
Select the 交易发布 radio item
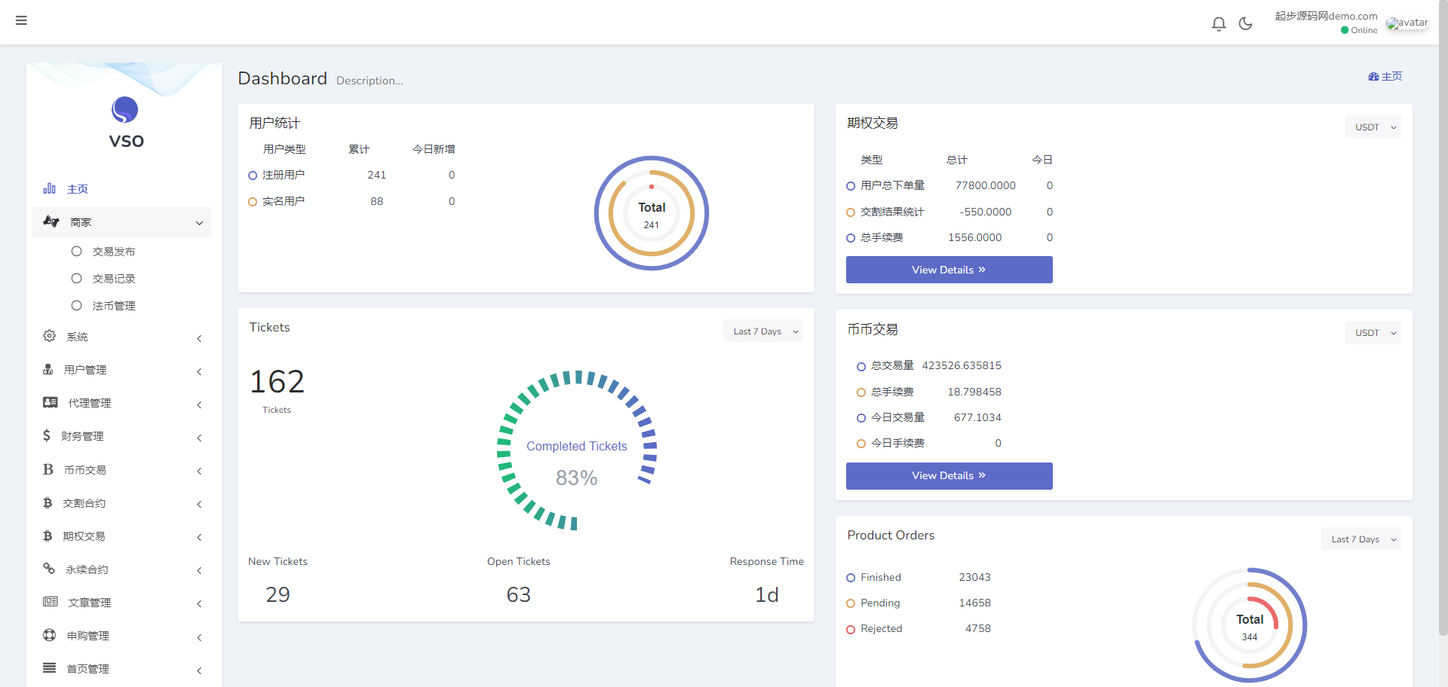(x=77, y=252)
